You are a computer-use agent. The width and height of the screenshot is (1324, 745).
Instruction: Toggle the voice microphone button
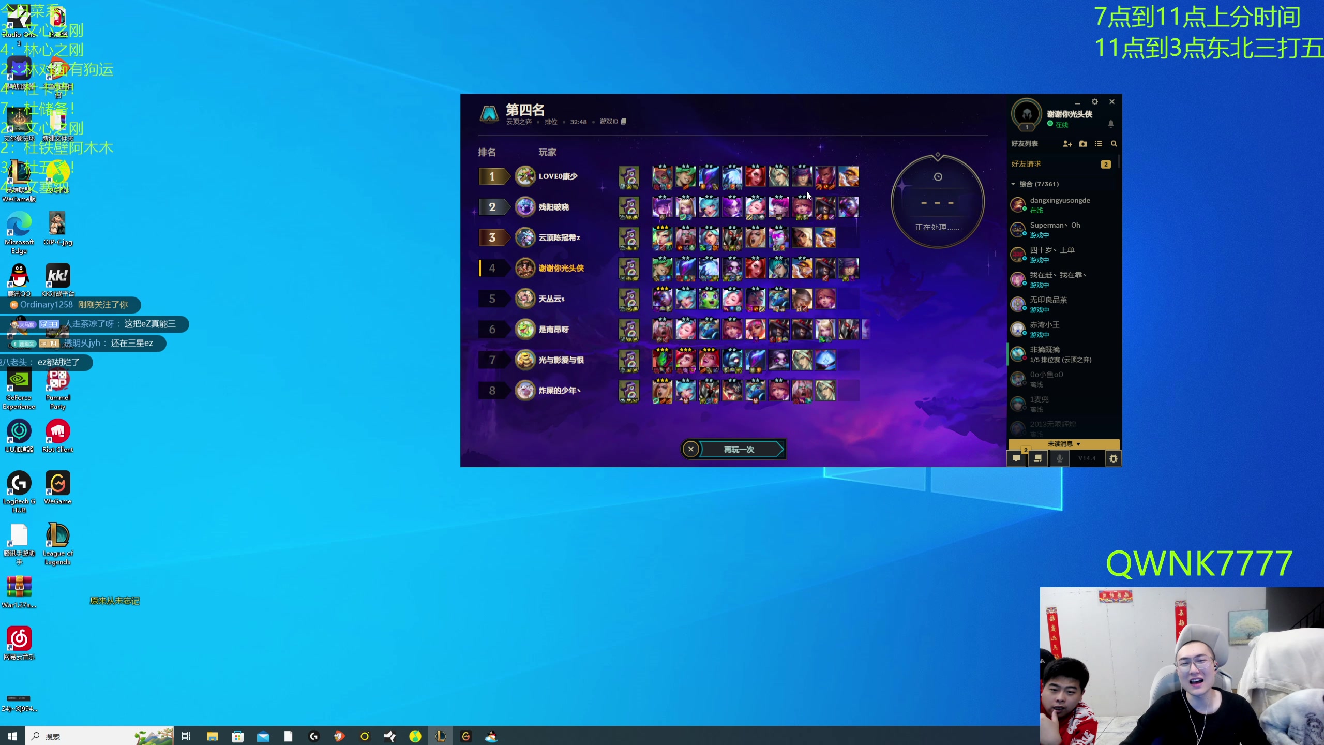coord(1059,458)
